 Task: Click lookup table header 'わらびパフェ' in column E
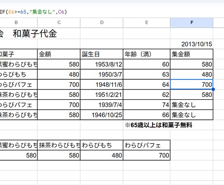[x=147, y=145]
